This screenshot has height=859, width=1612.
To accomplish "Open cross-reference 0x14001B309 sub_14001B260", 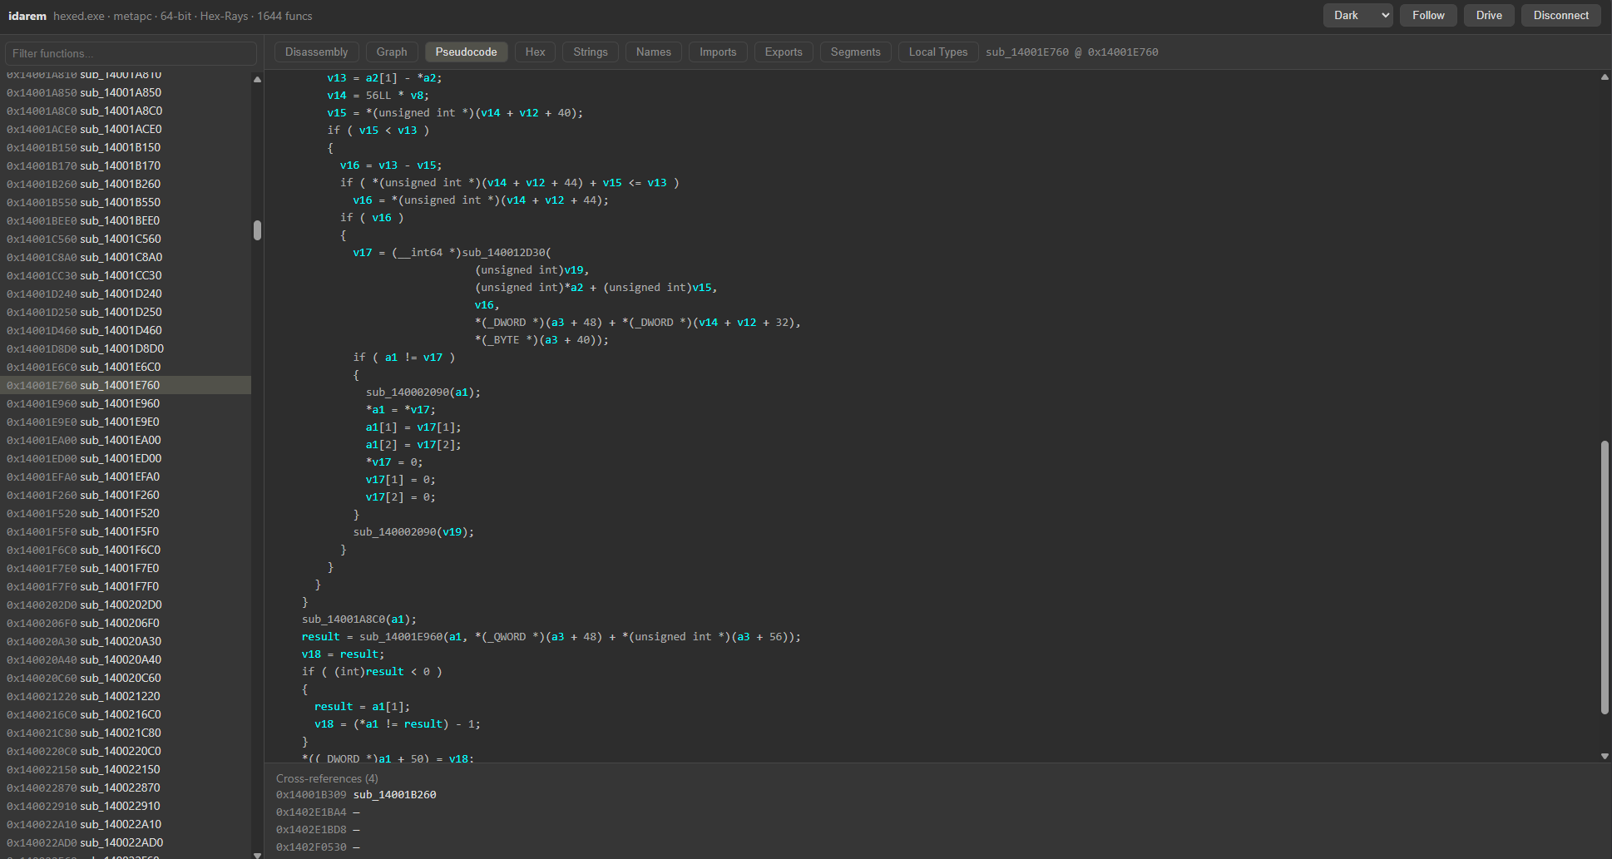I will click(x=356, y=794).
